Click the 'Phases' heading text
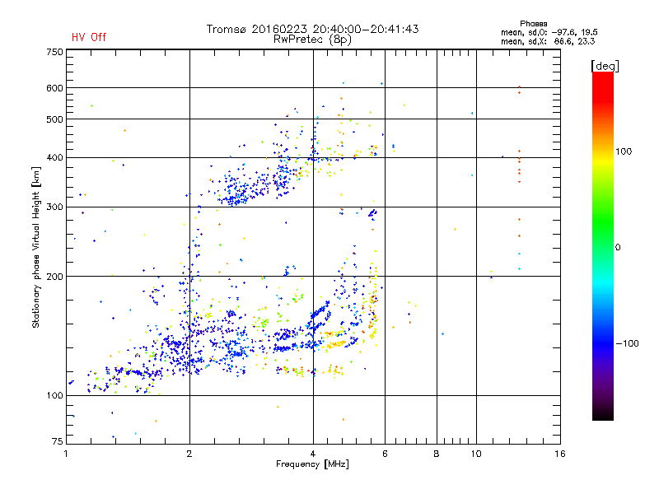The height and width of the screenshot is (494, 659). point(533,24)
